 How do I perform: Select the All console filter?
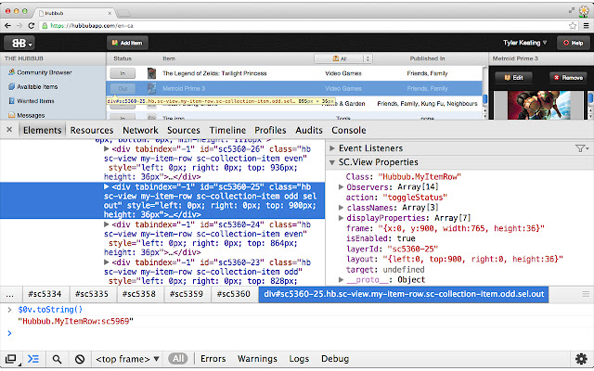[178, 358]
